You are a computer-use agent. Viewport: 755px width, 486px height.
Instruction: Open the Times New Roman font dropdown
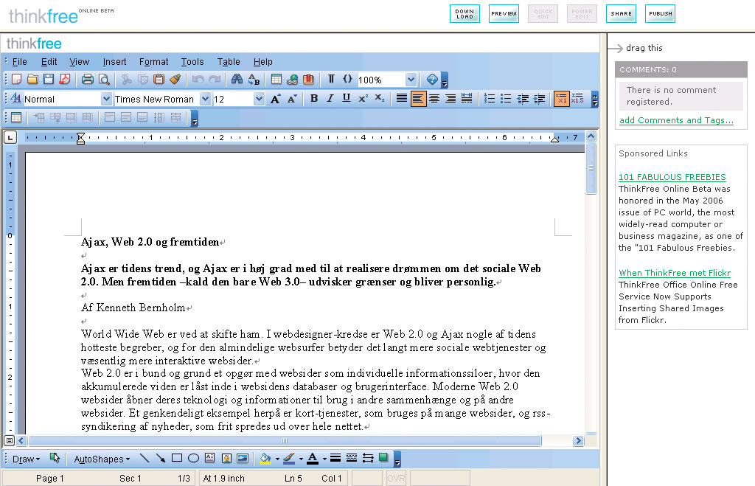(205, 100)
